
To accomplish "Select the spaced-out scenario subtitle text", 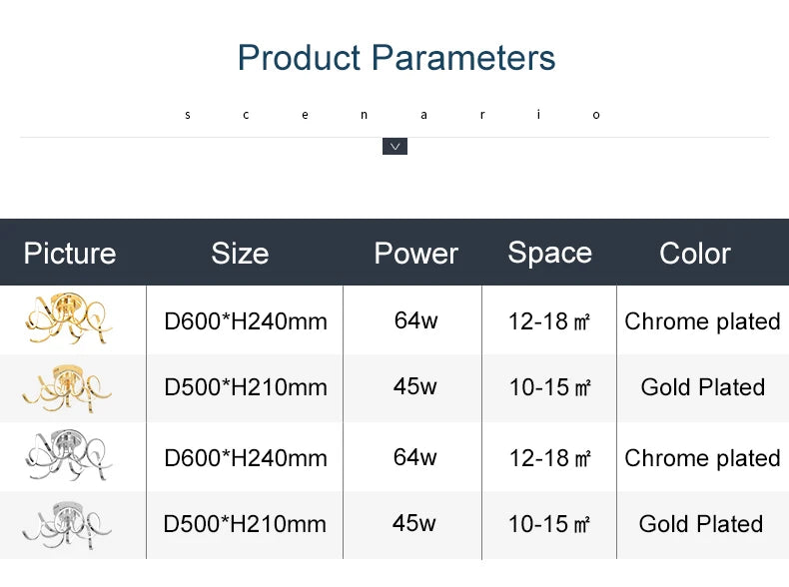I will [394, 115].
